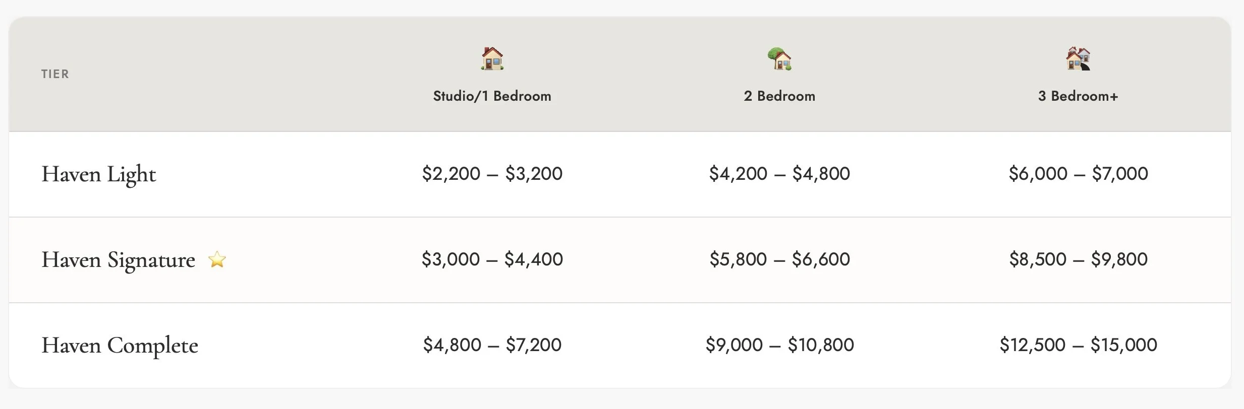The height and width of the screenshot is (409, 1244).
Task: Click the $8,500 – $9,800 price cell
Action: point(1078,259)
